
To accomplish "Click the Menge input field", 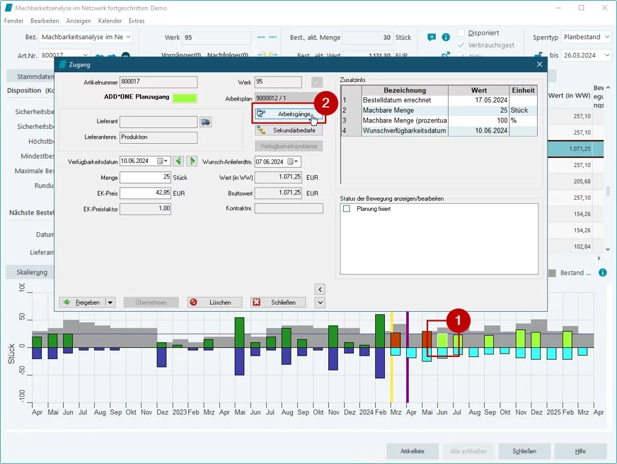I will (x=145, y=177).
